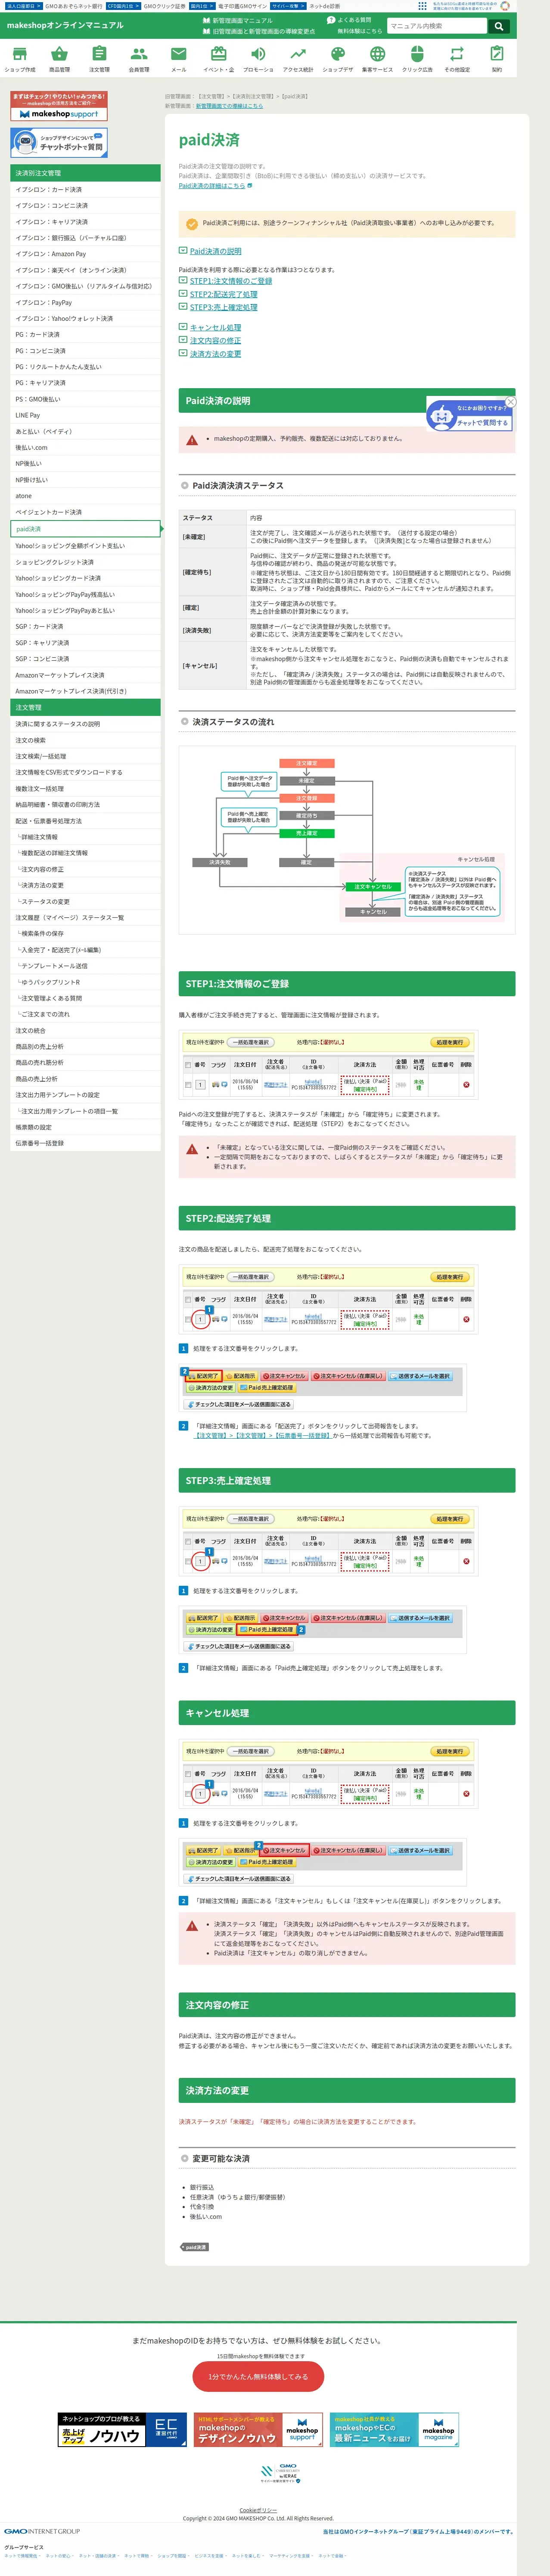Click the GMO INTERNET GROUP footer logo

point(42,2531)
